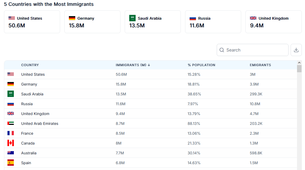This screenshot has height=170, width=305.
Task: Click the Germany flag in the table row
Action: click(11, 84)
